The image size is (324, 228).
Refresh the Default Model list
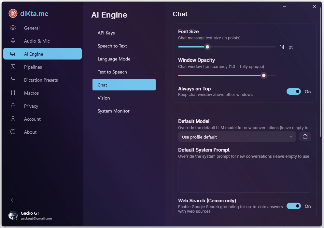[305, 137]
